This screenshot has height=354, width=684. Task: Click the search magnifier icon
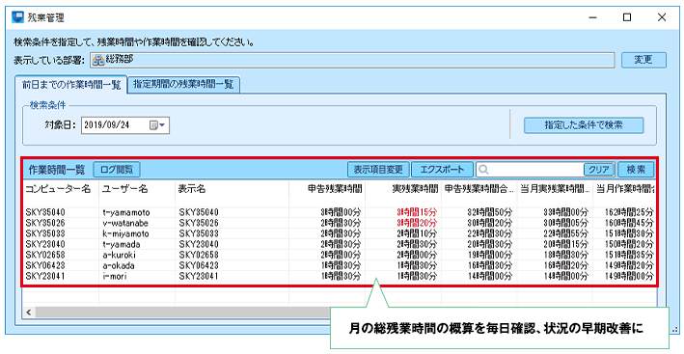(x=483, y=170)
